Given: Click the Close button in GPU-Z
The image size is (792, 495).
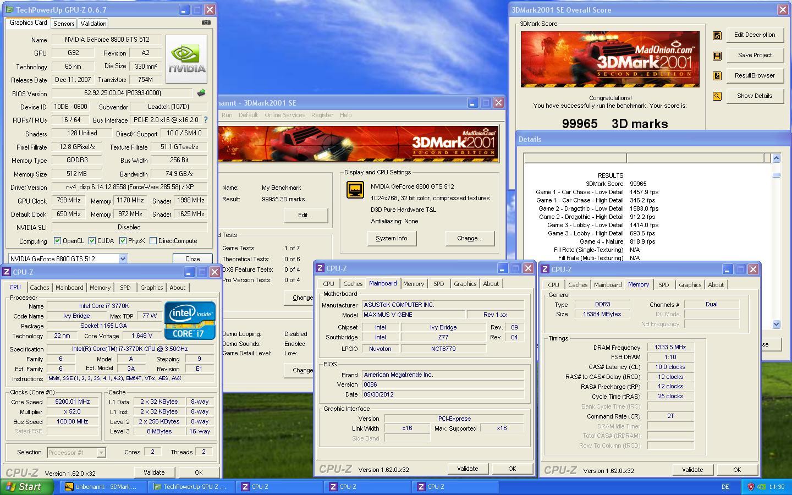Looking at the screenshot, I should click(x=193, y=258).
